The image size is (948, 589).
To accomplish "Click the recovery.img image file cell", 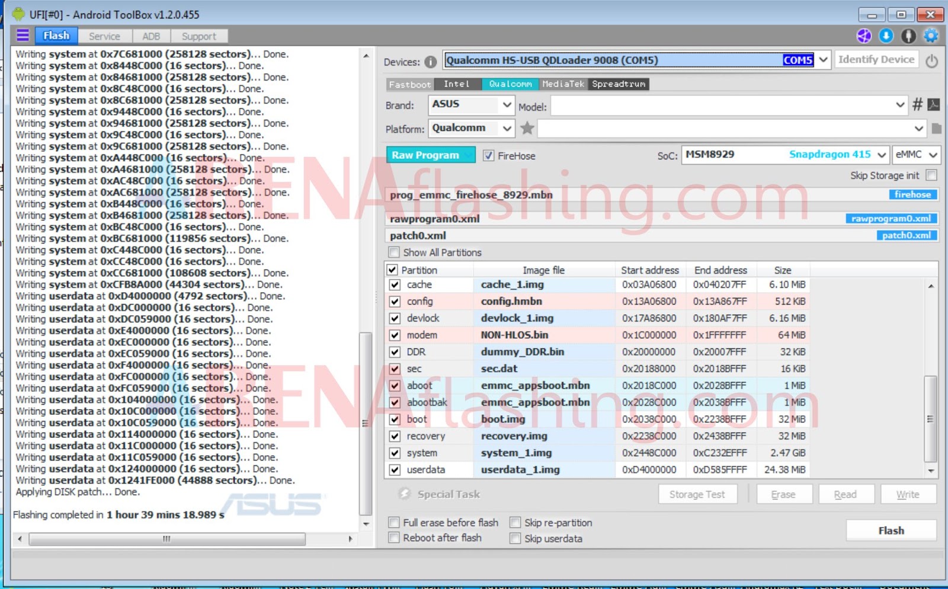I will pyautogui.click(x=545, y=437).
